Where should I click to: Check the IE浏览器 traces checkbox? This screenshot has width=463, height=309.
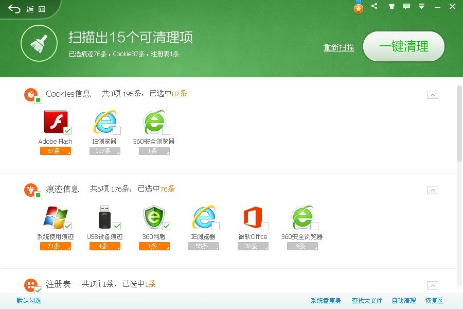coord(216,226)
